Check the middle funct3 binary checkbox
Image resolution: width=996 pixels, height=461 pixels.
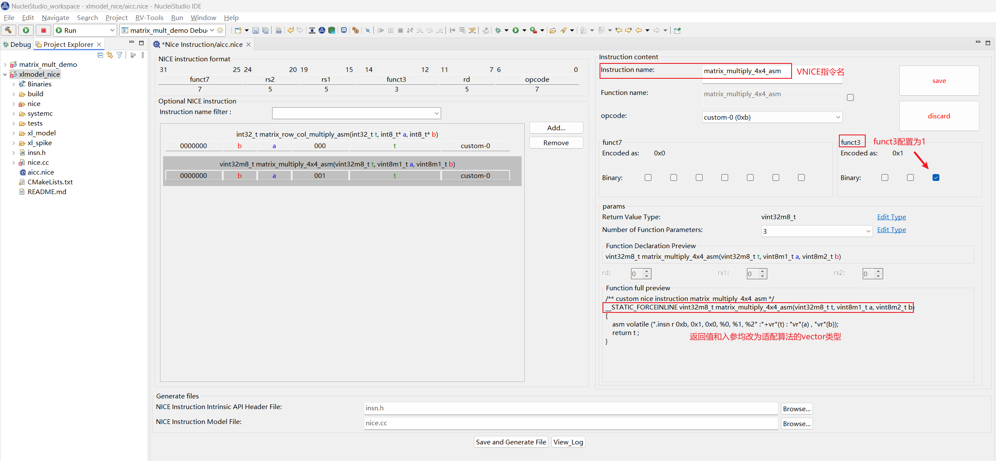[910, 178]
